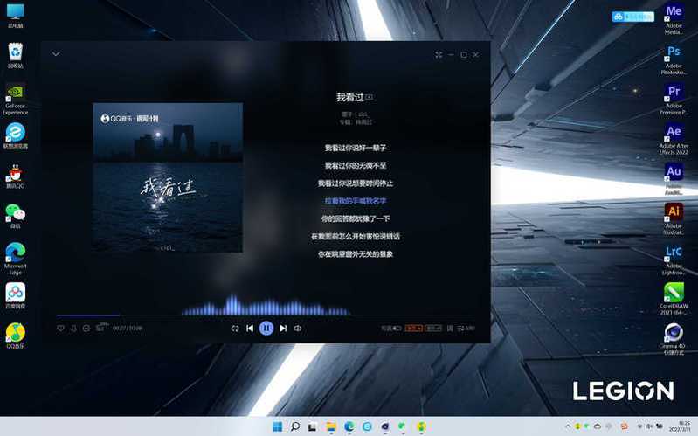Viewport: 698px width, 436px height.
Task: Select the WeChat desktop icon
Action: pos(15,216)
